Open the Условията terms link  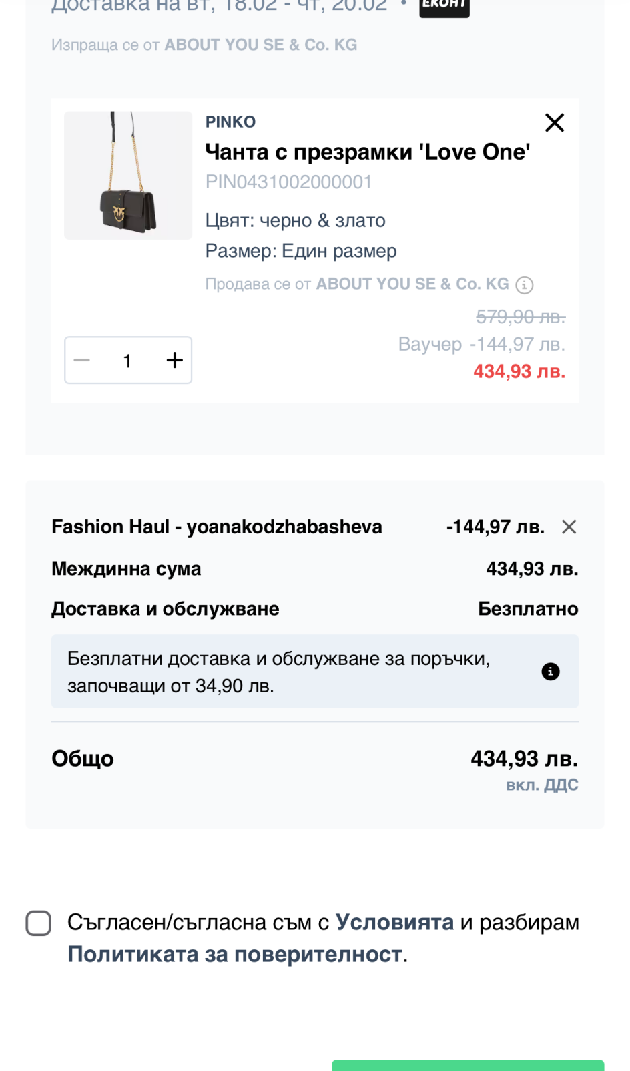[x=394, y=922]
